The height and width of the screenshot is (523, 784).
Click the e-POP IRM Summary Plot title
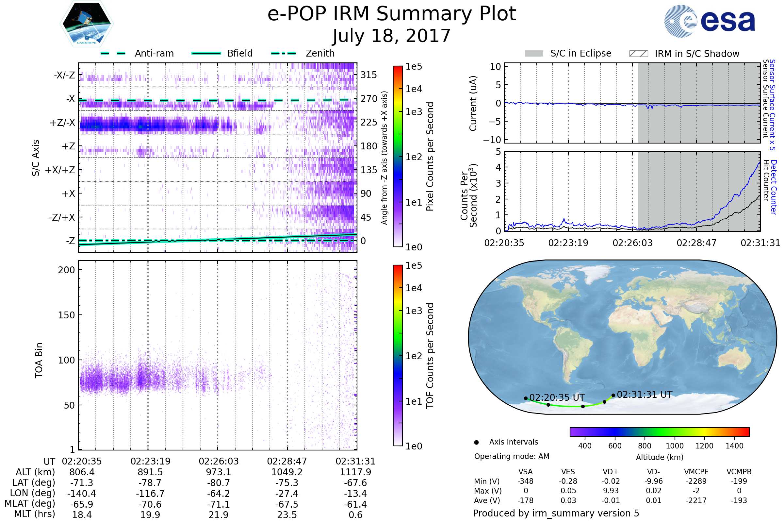[392, 14]
